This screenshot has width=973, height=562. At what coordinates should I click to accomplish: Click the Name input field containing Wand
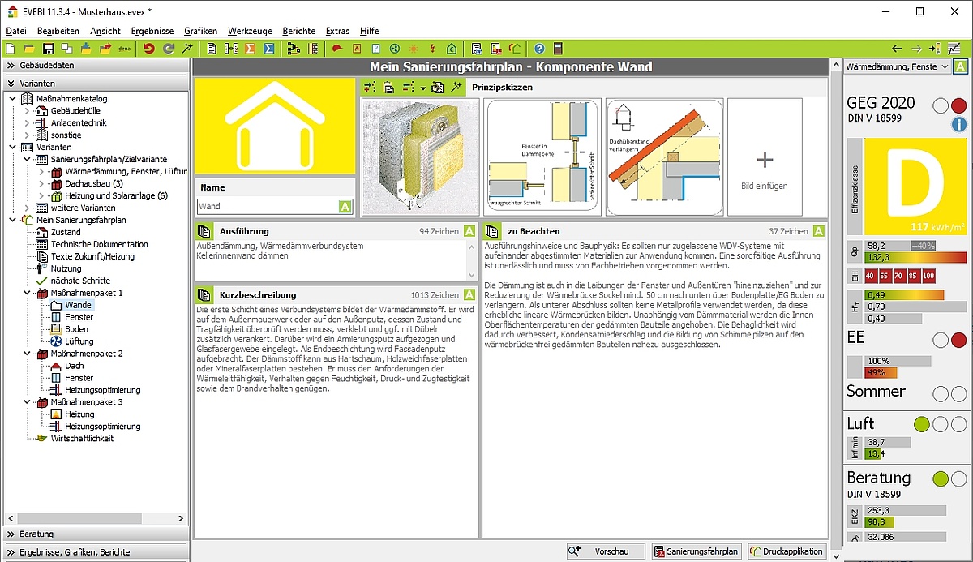pos(268,207)
